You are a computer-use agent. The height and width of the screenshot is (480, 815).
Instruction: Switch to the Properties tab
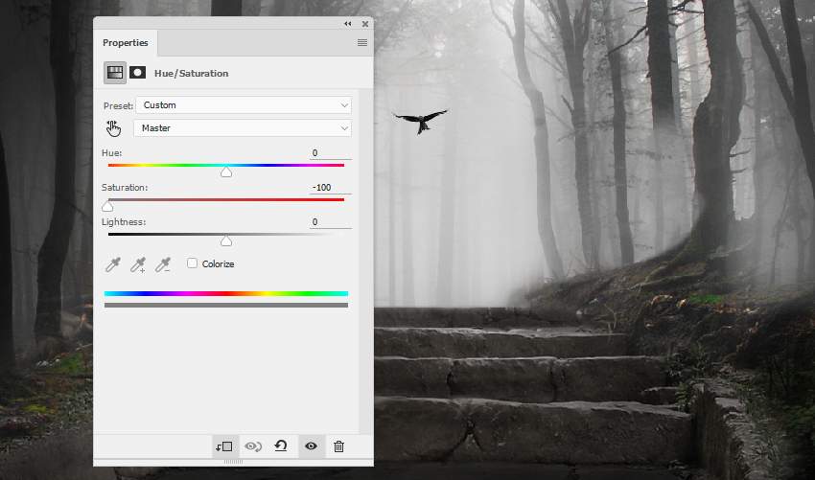click(x=126, y=43)
